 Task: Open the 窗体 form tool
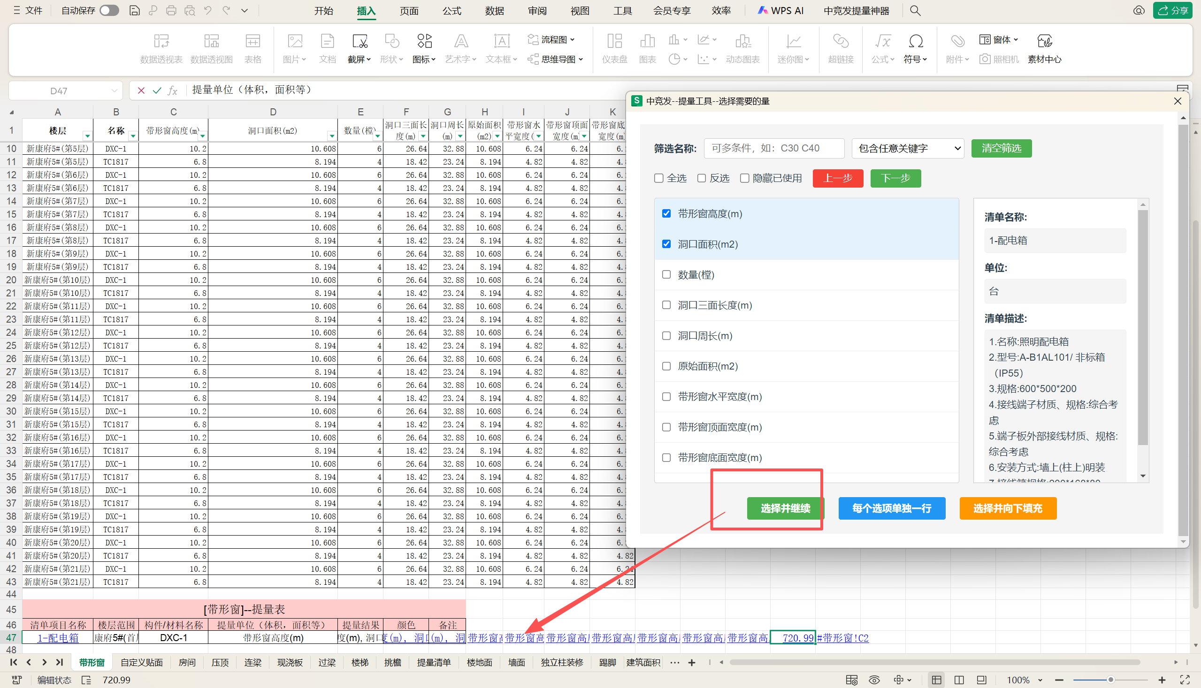click(999, 40)
